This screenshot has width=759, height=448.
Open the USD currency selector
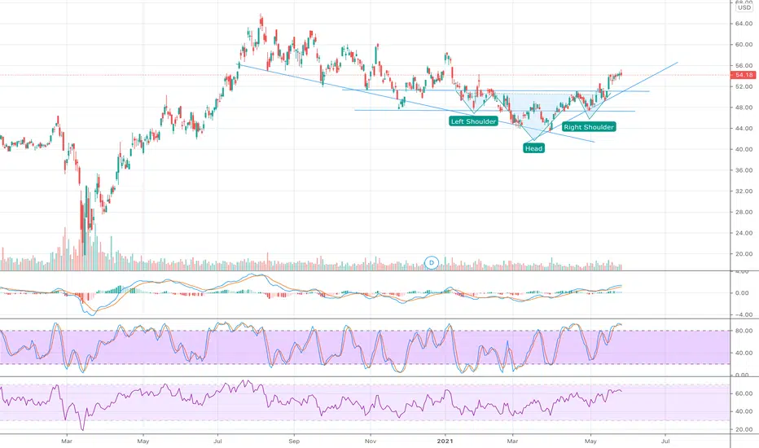[744, 8]
